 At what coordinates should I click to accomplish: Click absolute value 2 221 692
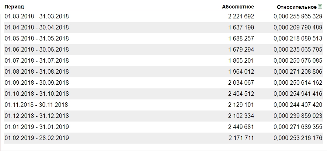click(x=241, y=17)
